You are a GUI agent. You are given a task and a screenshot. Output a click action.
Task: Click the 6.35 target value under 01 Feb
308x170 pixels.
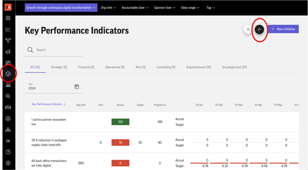click(225, 166)
